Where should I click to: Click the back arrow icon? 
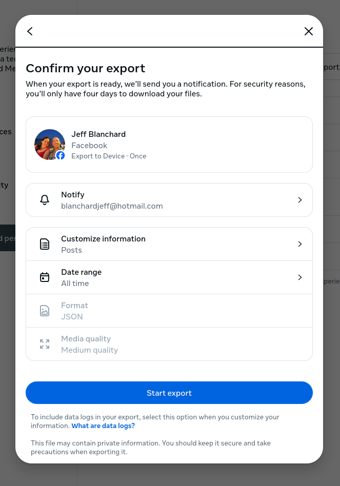[x=30, y=31]
